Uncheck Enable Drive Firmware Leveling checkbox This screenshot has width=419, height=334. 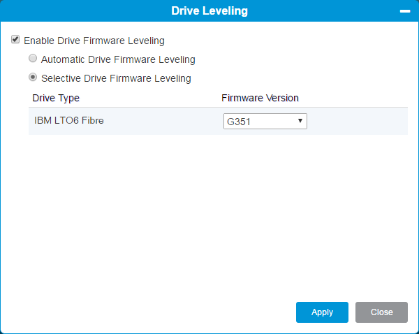point(15,39)
